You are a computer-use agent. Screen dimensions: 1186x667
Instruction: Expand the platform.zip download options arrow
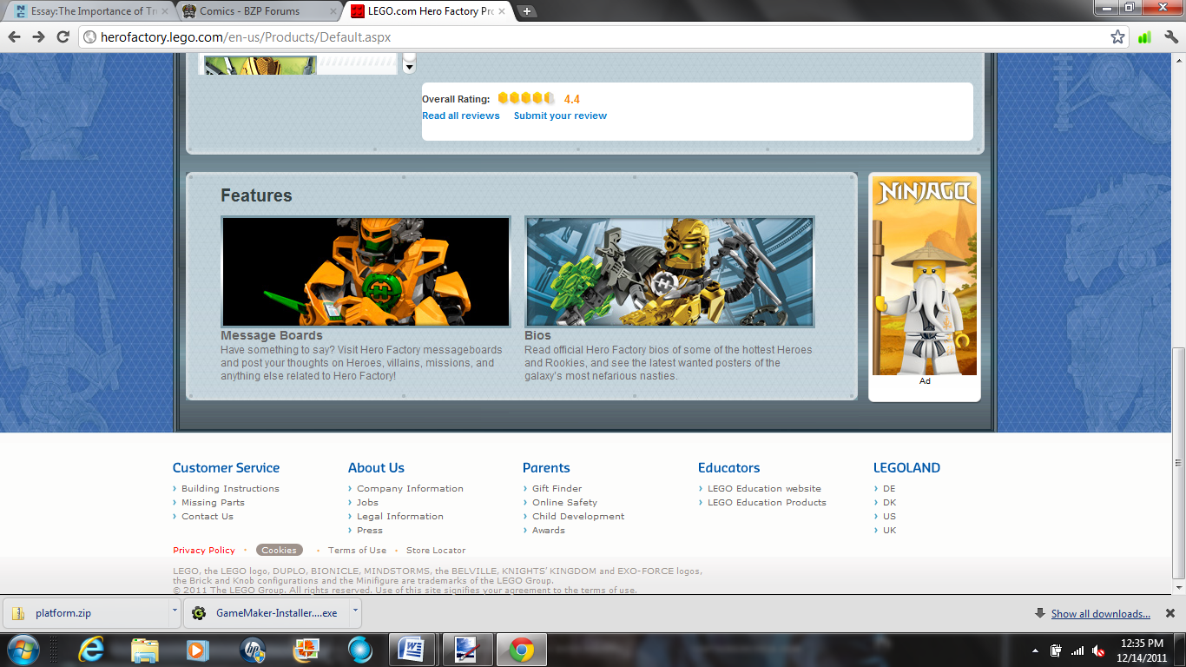click(x=174, y=612)
